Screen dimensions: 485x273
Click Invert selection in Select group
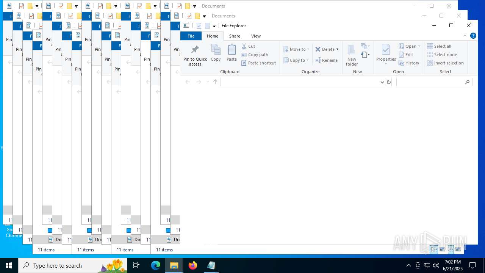(x=446, y=63)
